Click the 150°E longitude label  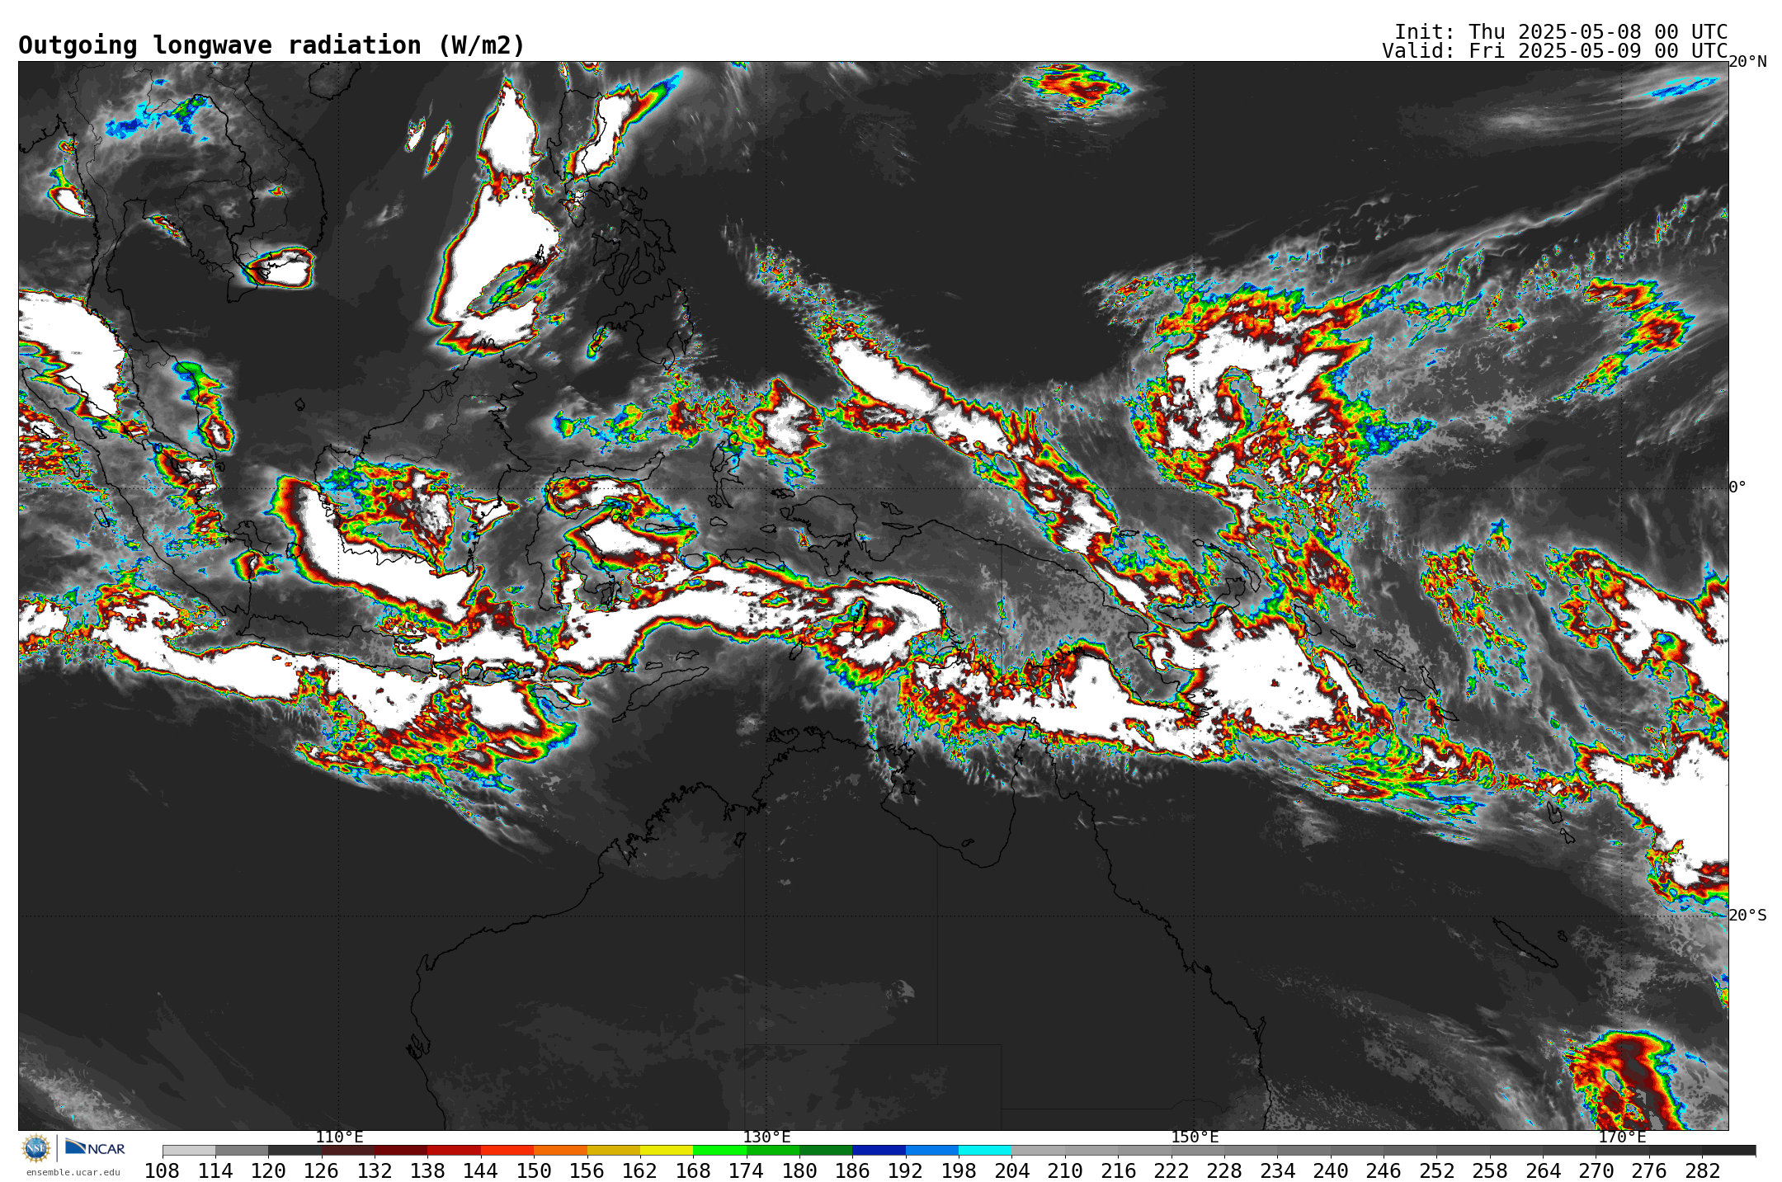[1195, 1137]
